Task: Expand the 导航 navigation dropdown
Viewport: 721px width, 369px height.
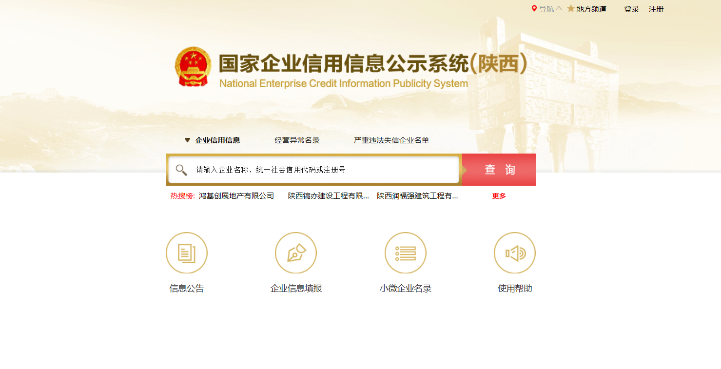Action: pos(550,9)
